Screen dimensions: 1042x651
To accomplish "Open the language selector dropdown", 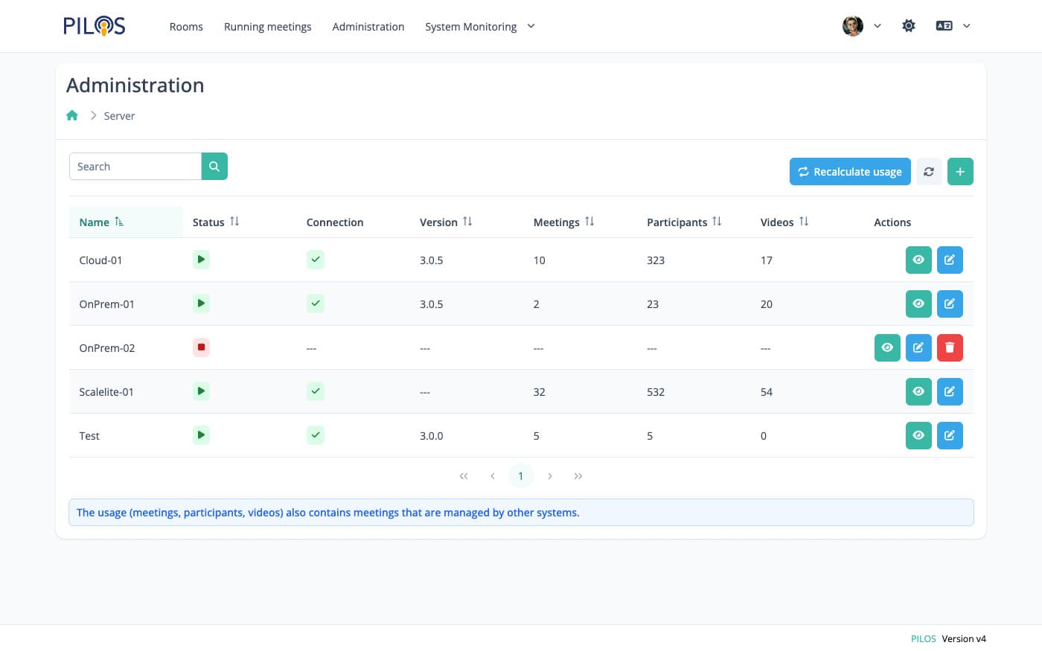I will (x=953, y=26).
